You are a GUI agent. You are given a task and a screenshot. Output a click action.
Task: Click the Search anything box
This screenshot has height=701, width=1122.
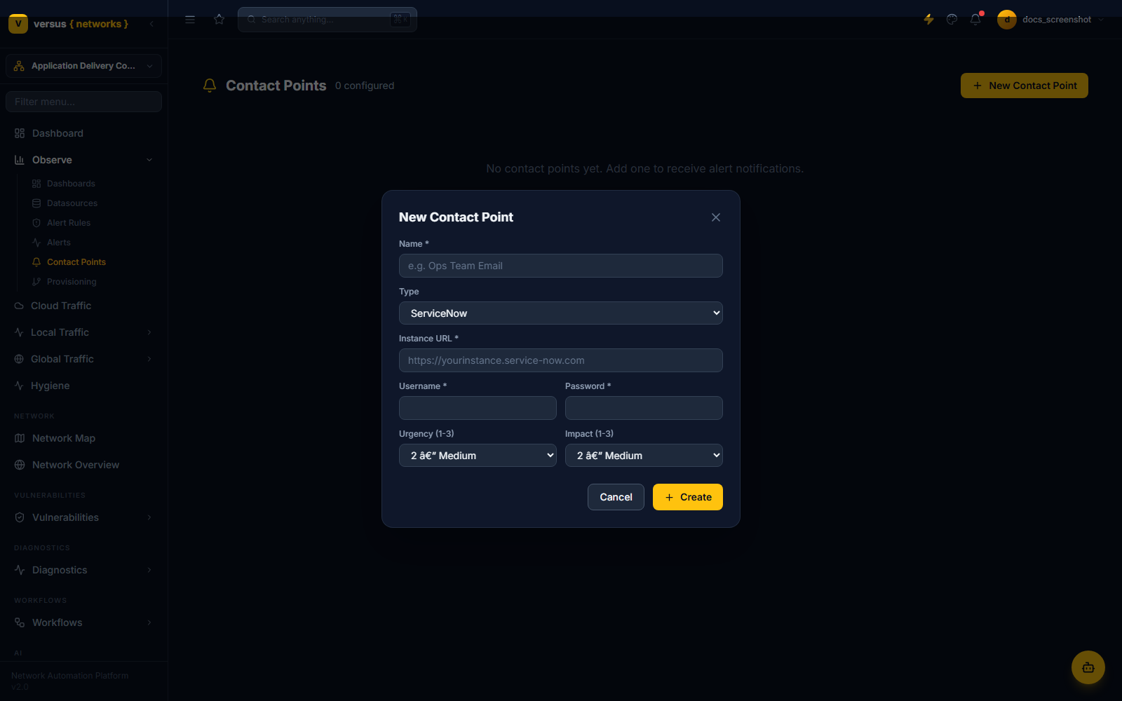click(x=327, y=20)
